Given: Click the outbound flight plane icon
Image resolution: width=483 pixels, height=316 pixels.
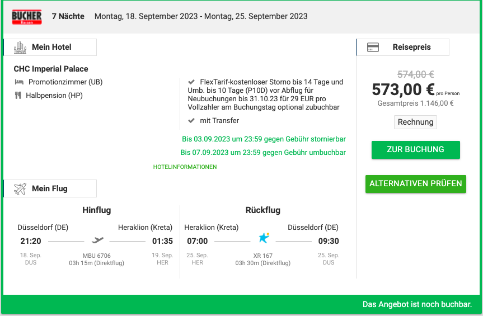Looking at the screenshot, I should [x=97, y=240].
